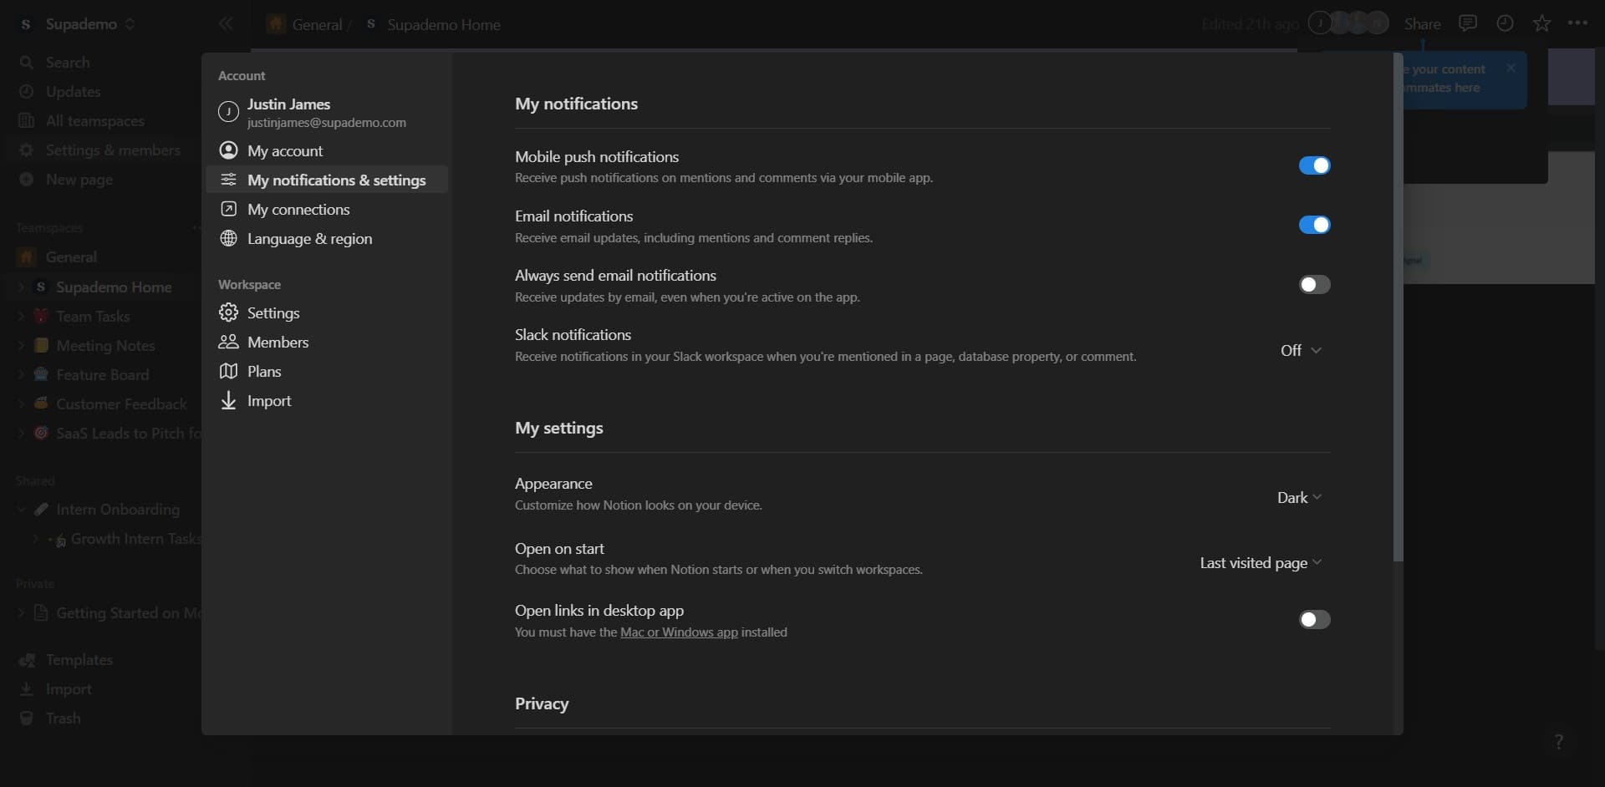
Task: Turn off Email notifications
Action: [1313, 225]
